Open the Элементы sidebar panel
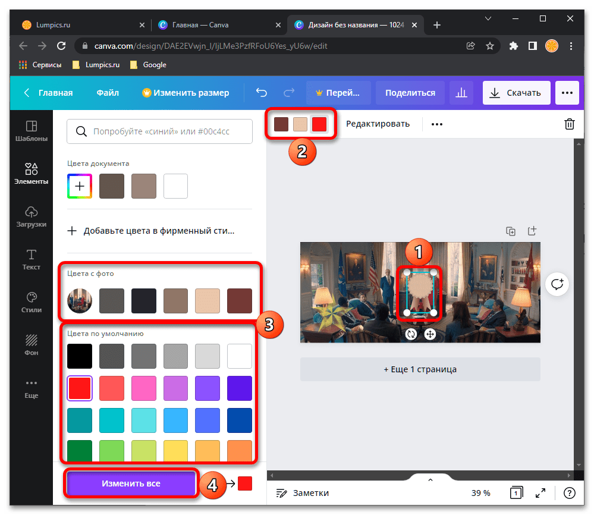 32,174
